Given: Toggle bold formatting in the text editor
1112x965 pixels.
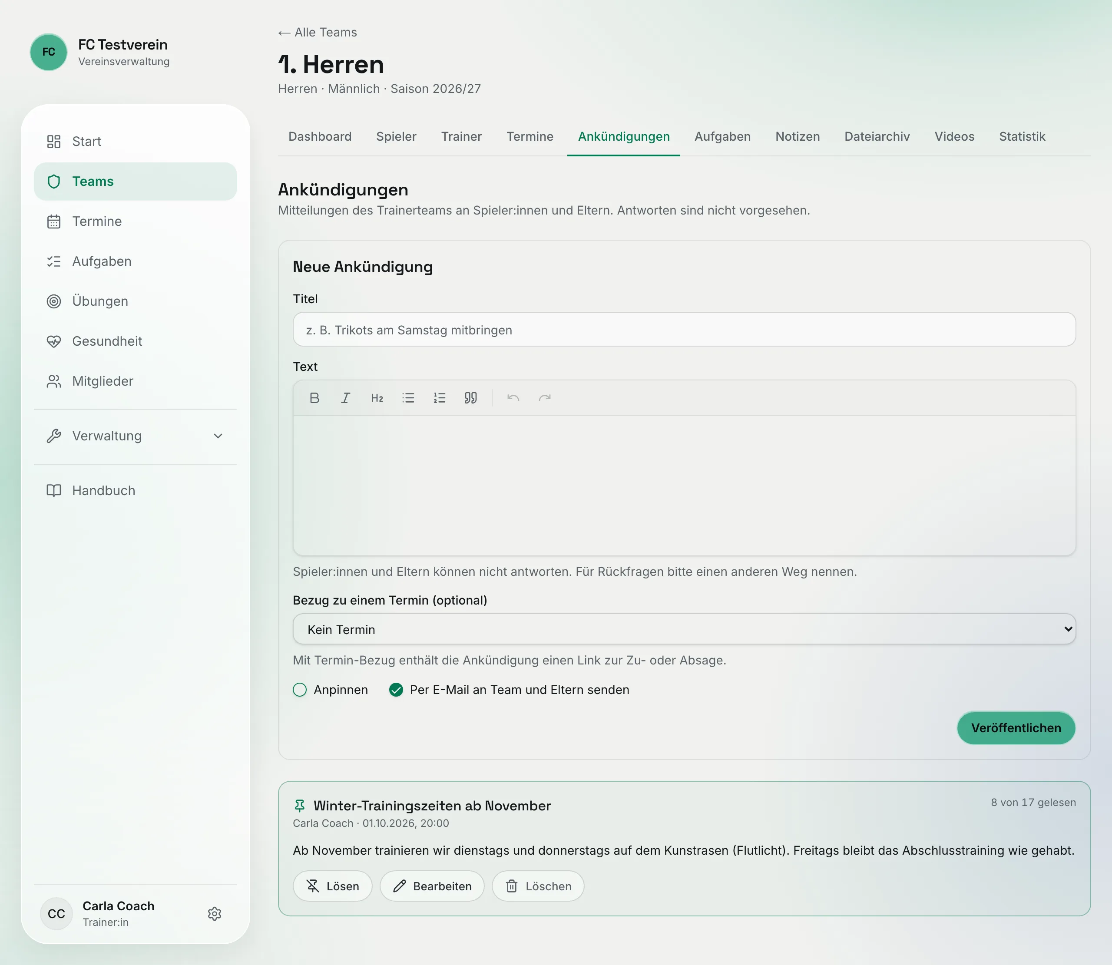Looking at the screenshot, I should click(314, 398).
